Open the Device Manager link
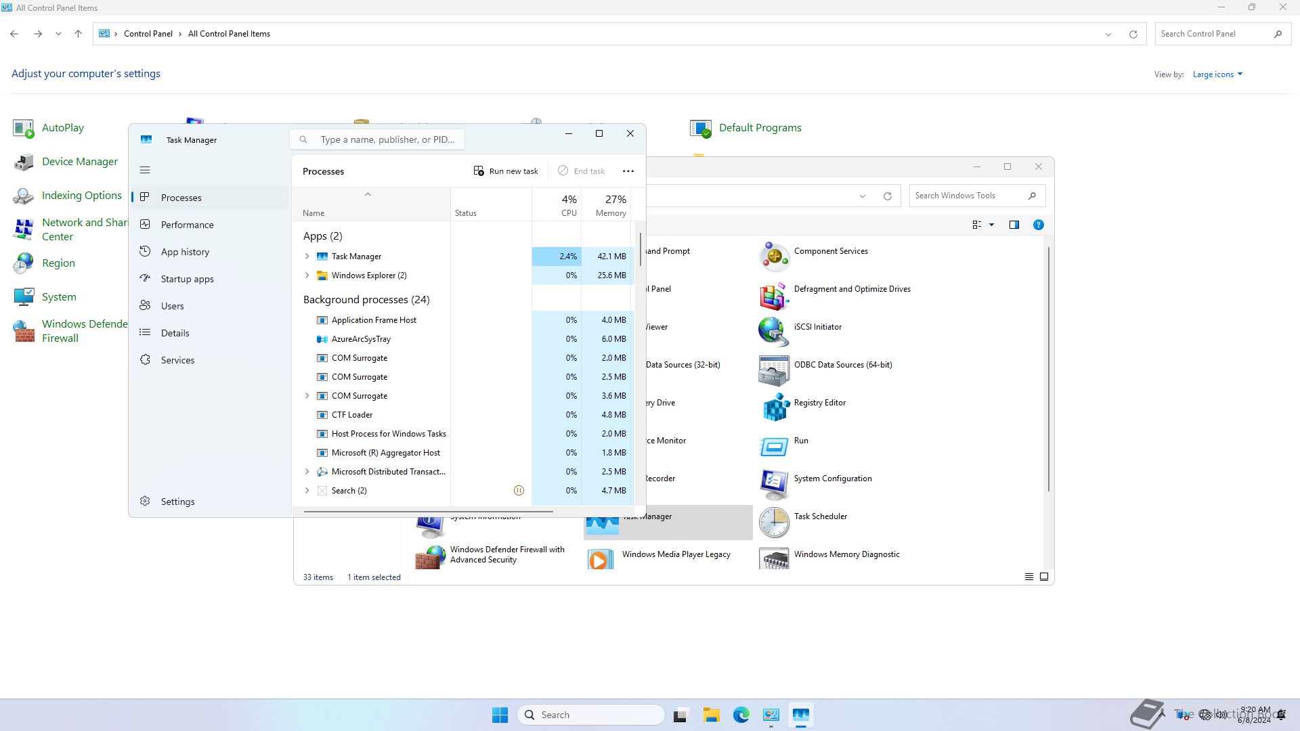 pos(79,162)
